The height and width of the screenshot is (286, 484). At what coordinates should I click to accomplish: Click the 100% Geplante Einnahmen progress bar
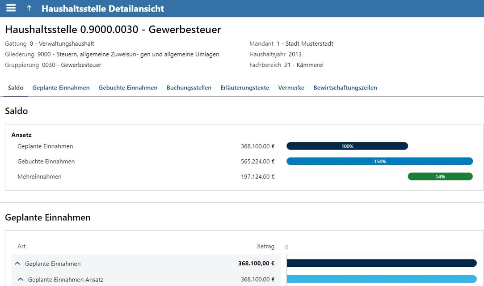pyautogui.click(x=347, y=146)
